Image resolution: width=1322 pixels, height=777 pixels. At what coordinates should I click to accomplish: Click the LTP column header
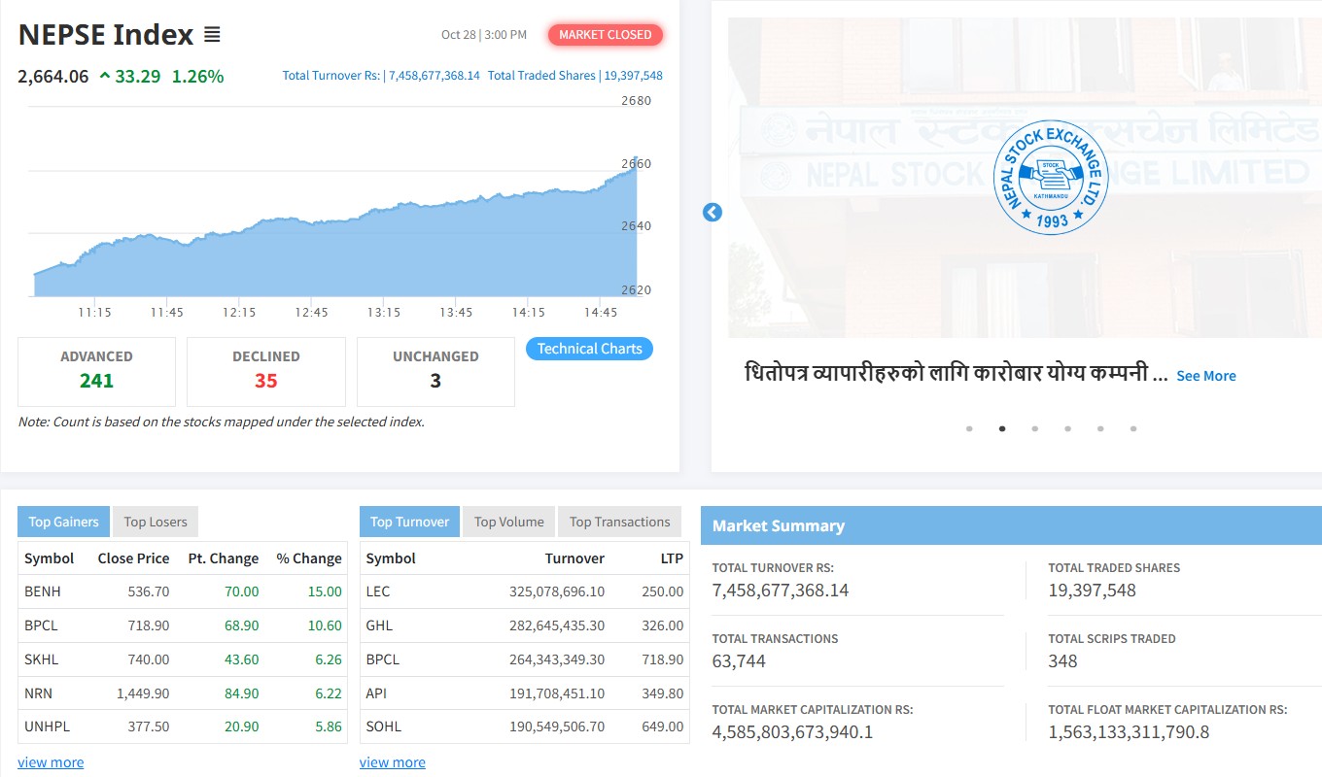pos(672,558)
